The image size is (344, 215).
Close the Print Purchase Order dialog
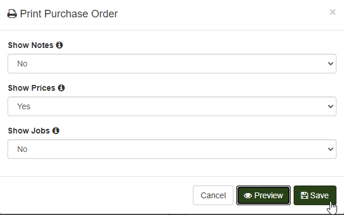coord(332,12)
